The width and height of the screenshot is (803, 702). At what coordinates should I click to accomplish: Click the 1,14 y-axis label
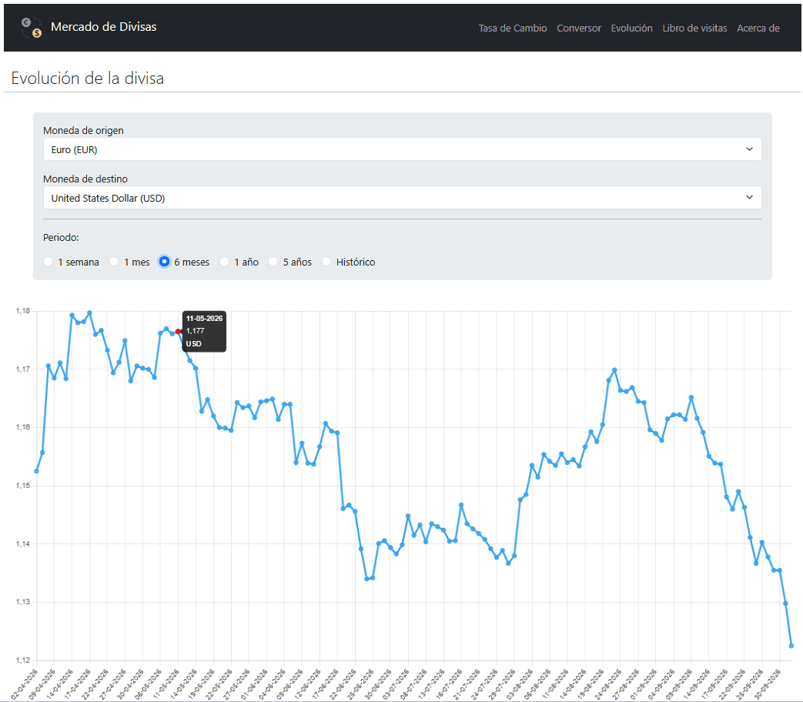(x=23, y=543)
